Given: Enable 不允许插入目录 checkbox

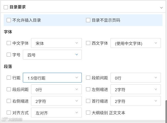Looking at the screenshot, I should click(x=9, y=20).
